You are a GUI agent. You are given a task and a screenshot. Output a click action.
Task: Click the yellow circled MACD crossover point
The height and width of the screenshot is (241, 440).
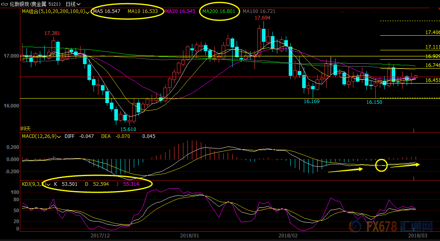381,165
